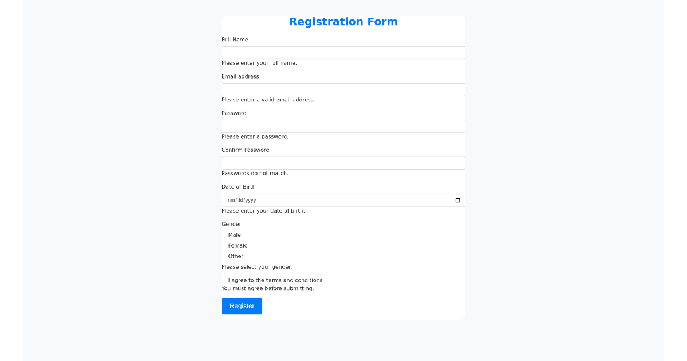Click the Email address label
Screen dimensions: 687x361
point(240,76)
